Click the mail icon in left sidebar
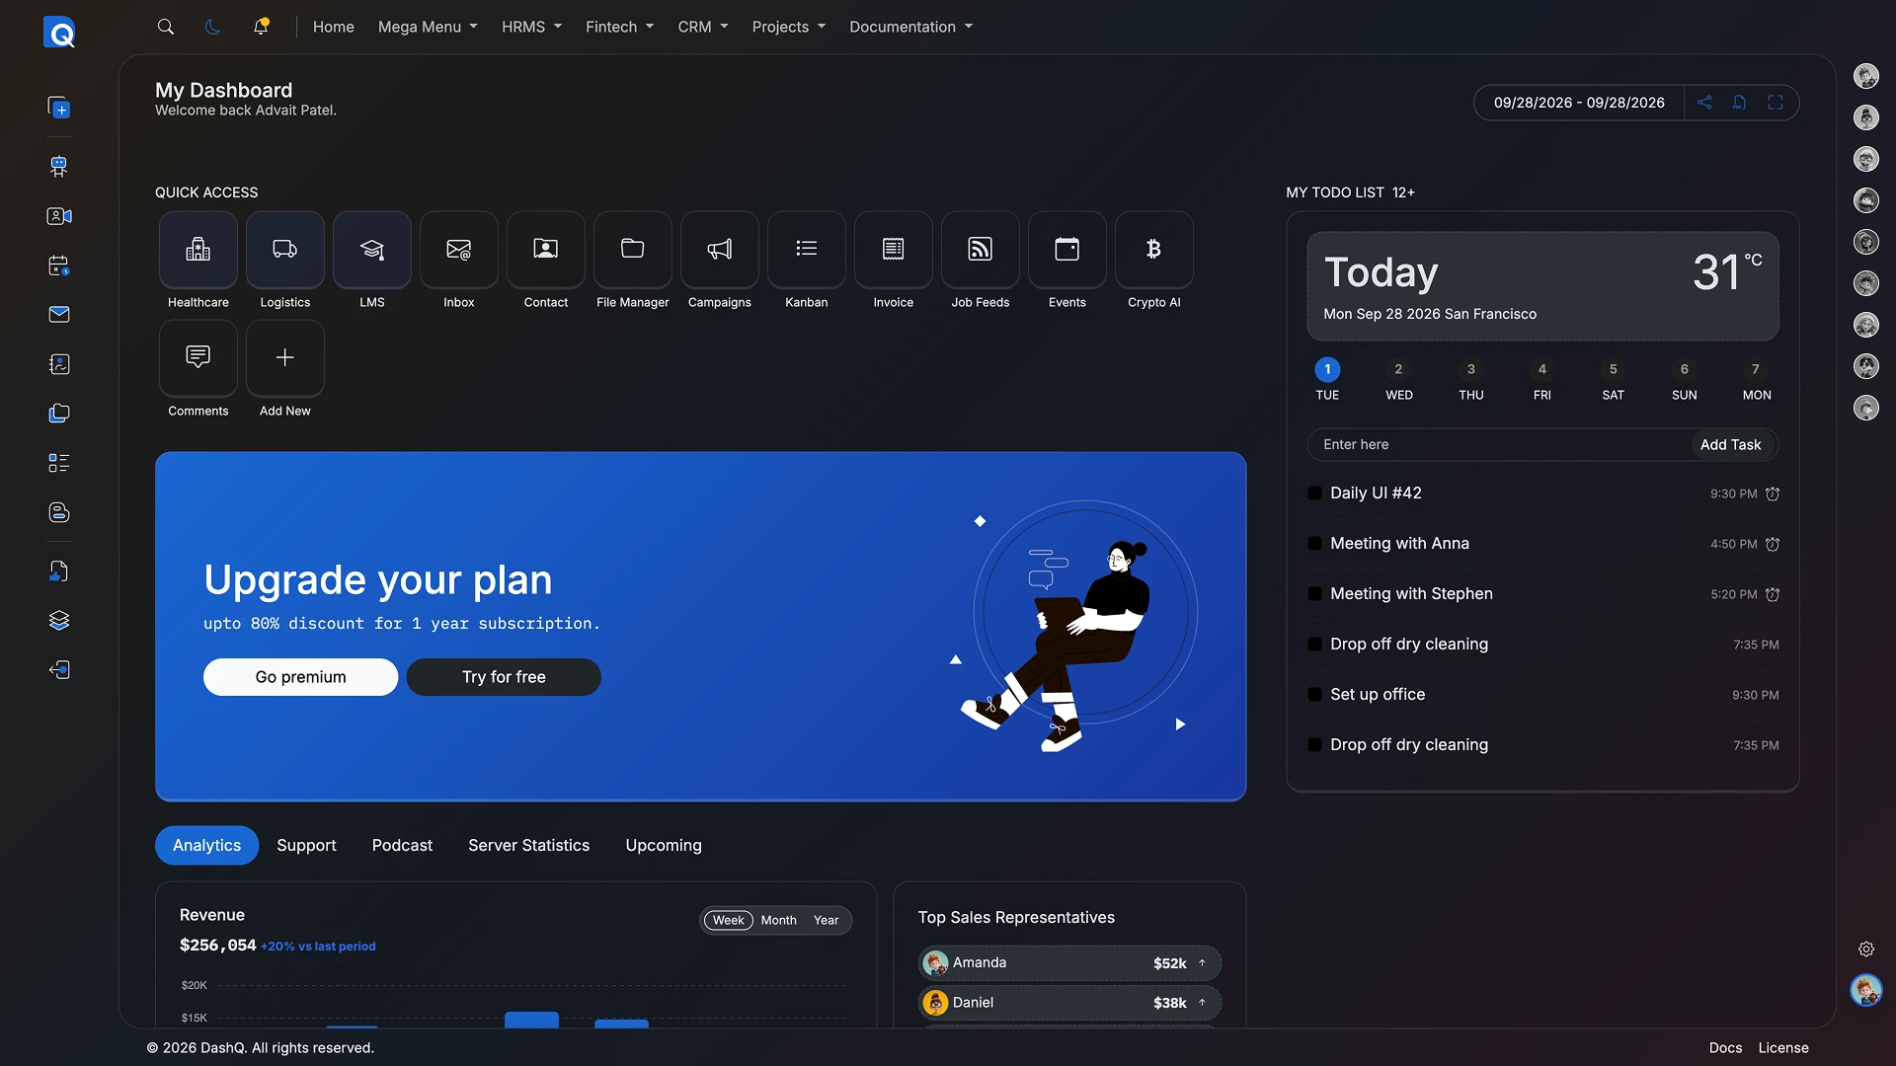 [59, 315]
